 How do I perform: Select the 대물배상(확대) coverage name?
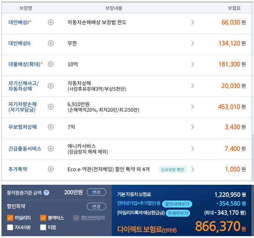[25, 64]
